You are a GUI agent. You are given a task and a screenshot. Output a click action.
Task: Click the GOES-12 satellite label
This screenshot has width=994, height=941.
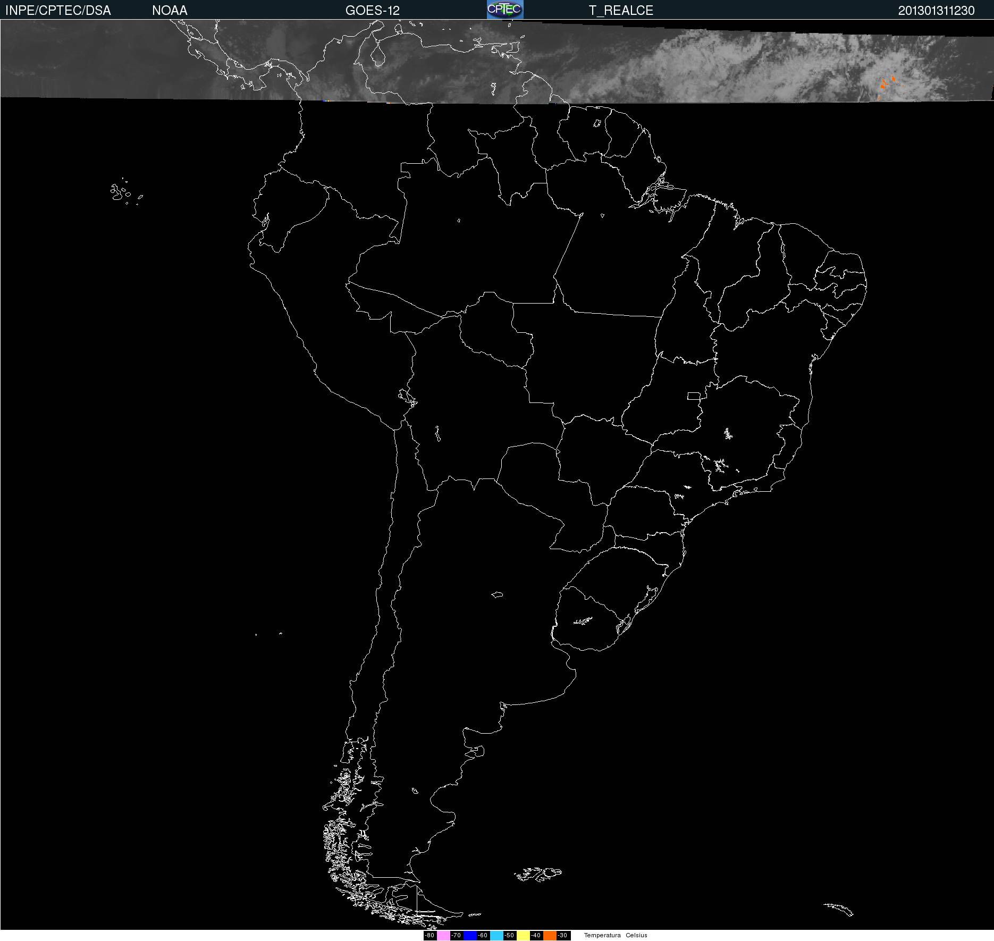click(x=373, y=11)
